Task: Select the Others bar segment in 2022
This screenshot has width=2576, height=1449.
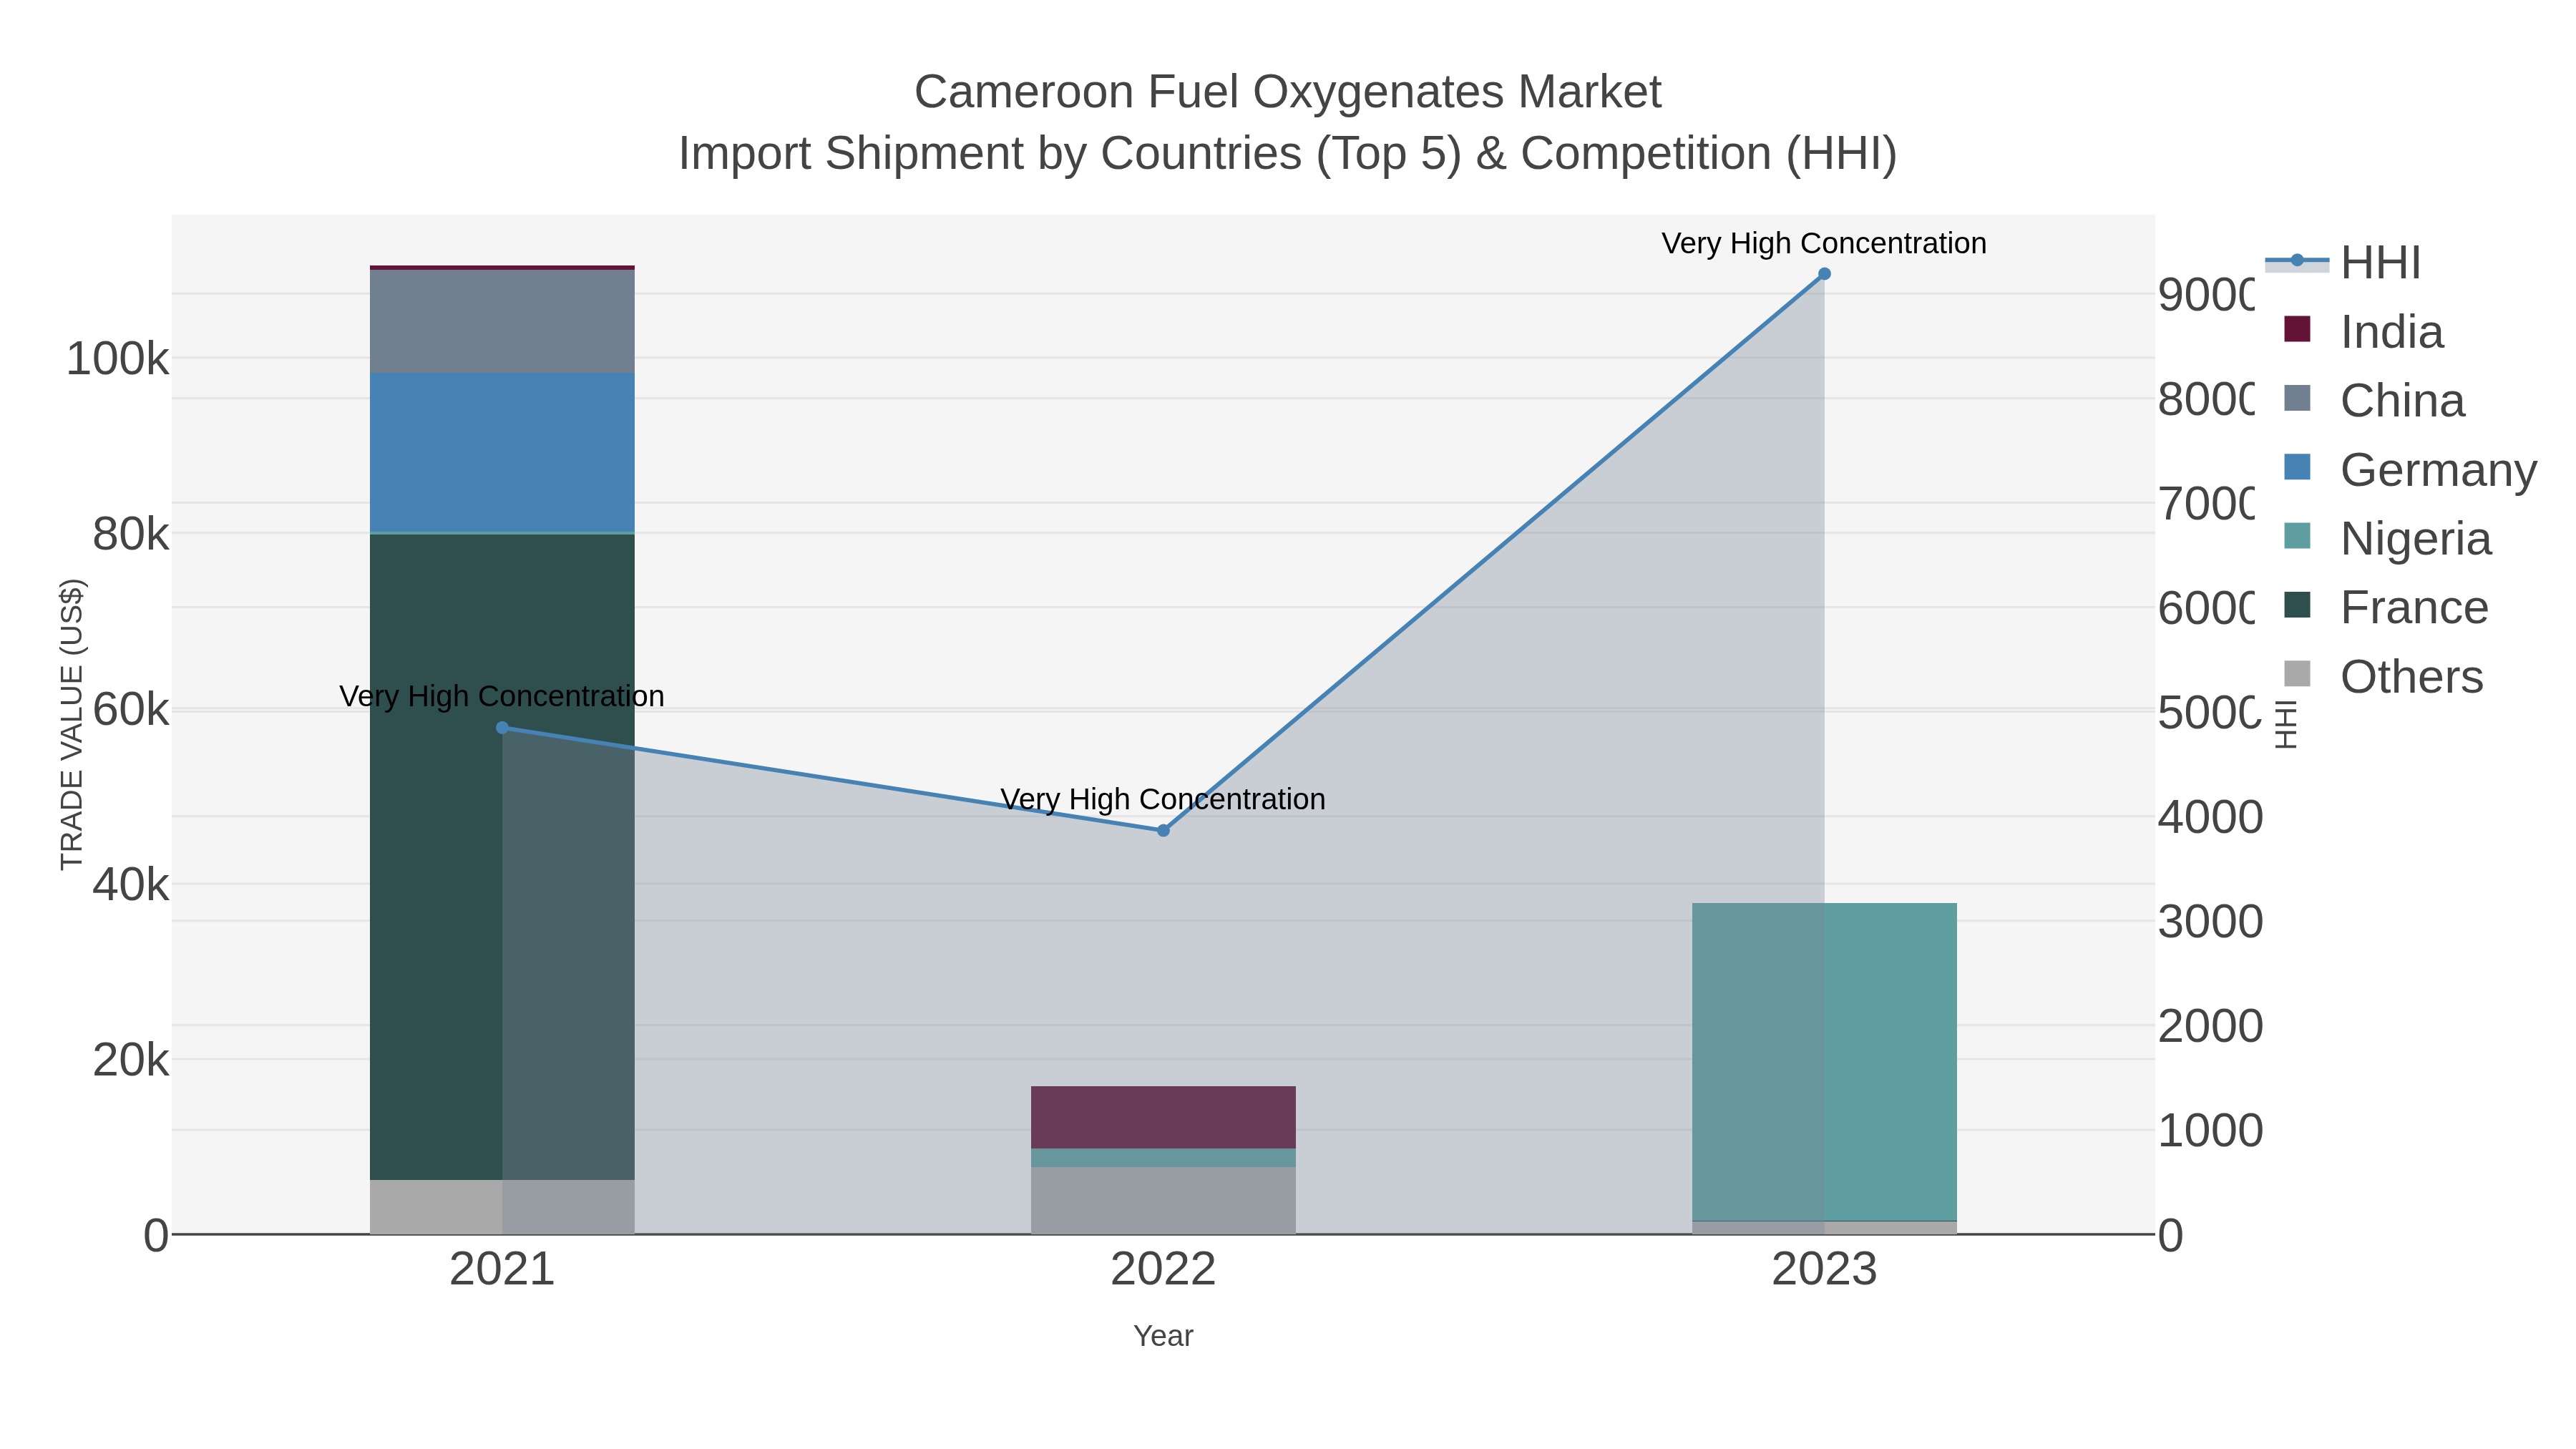Action: [1163, 1201]
